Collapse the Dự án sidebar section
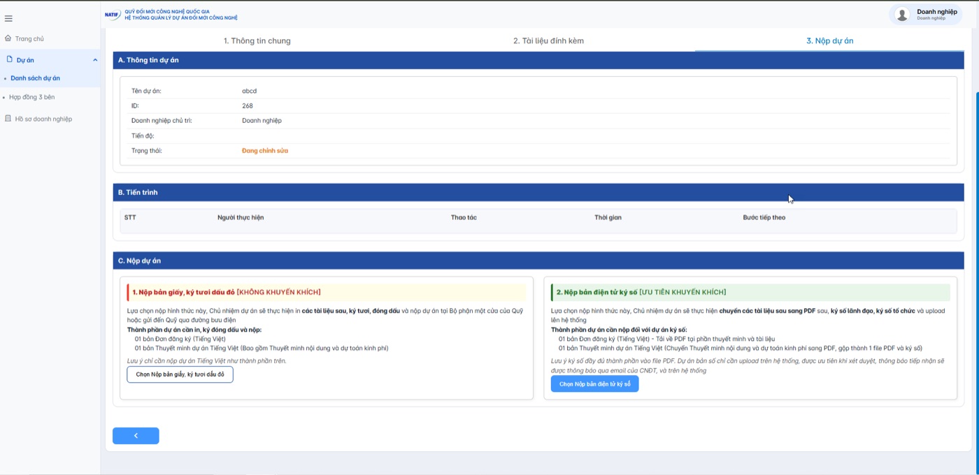 click(95, 60)
